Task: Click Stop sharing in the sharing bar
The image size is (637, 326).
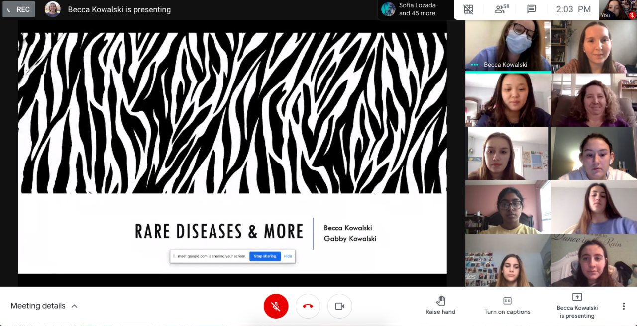Action: point(265,256)
